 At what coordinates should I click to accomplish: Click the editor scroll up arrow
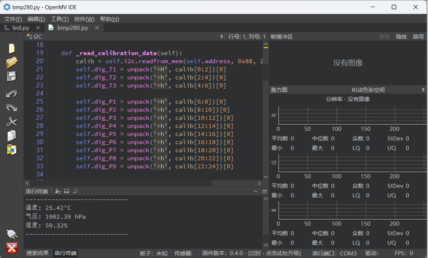(x=266, y=44)
